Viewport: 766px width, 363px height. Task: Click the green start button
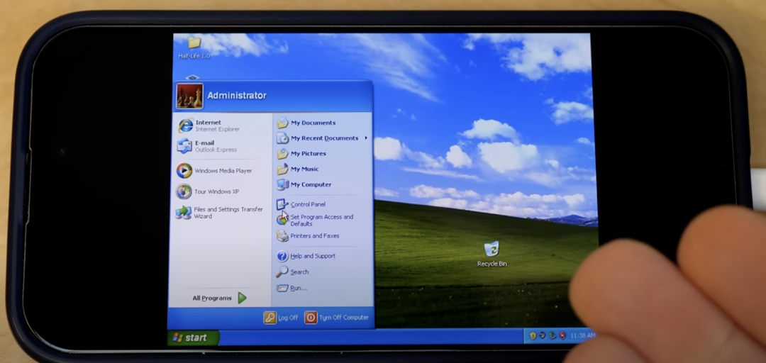(x=193, y=337)
